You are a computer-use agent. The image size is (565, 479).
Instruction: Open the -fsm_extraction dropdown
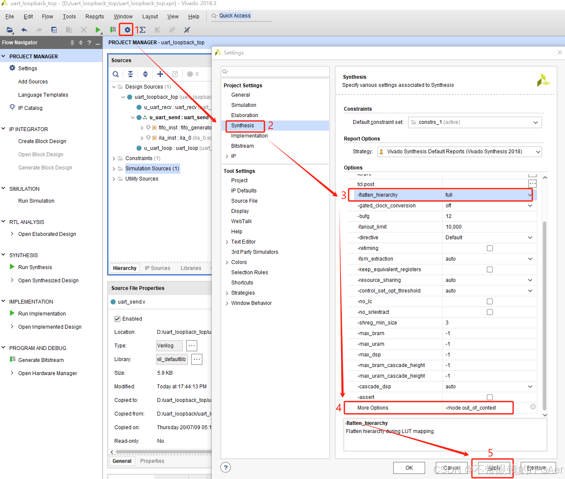point(530,259)
